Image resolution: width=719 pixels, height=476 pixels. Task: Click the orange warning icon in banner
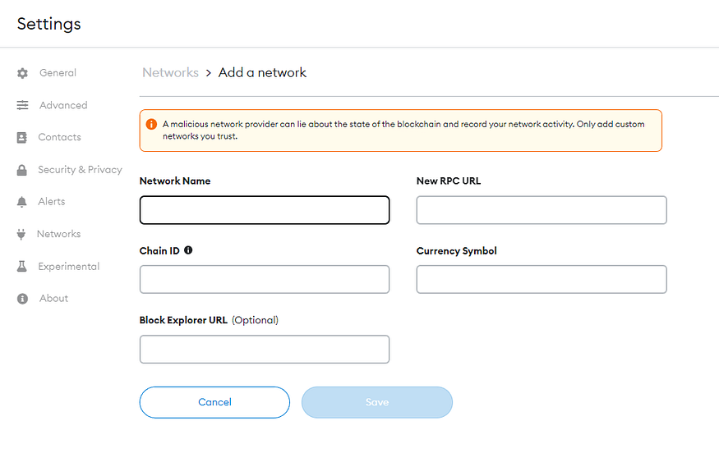point(151,124)
